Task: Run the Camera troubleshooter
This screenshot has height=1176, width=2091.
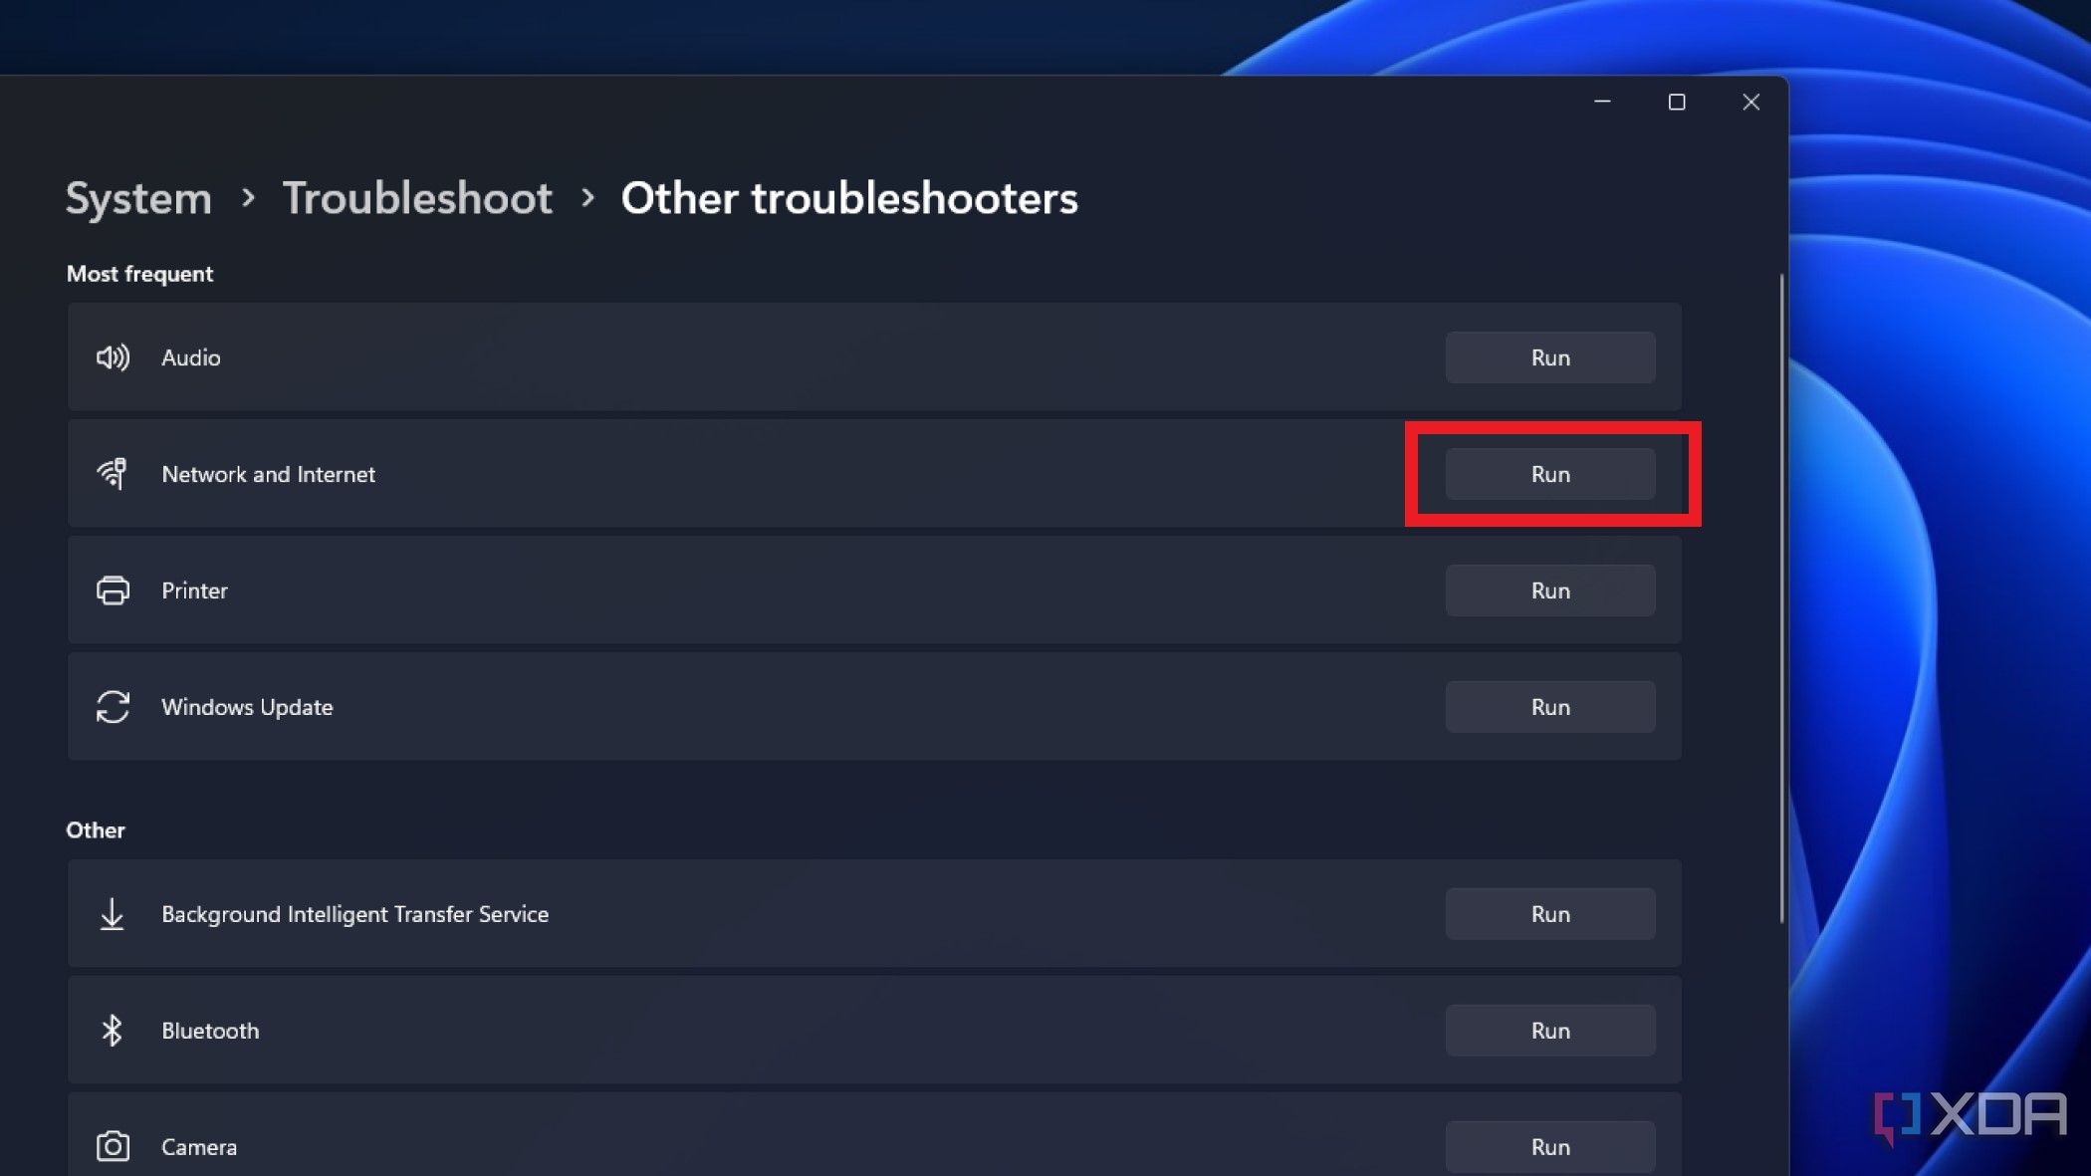Action: pos(1549,1146)
